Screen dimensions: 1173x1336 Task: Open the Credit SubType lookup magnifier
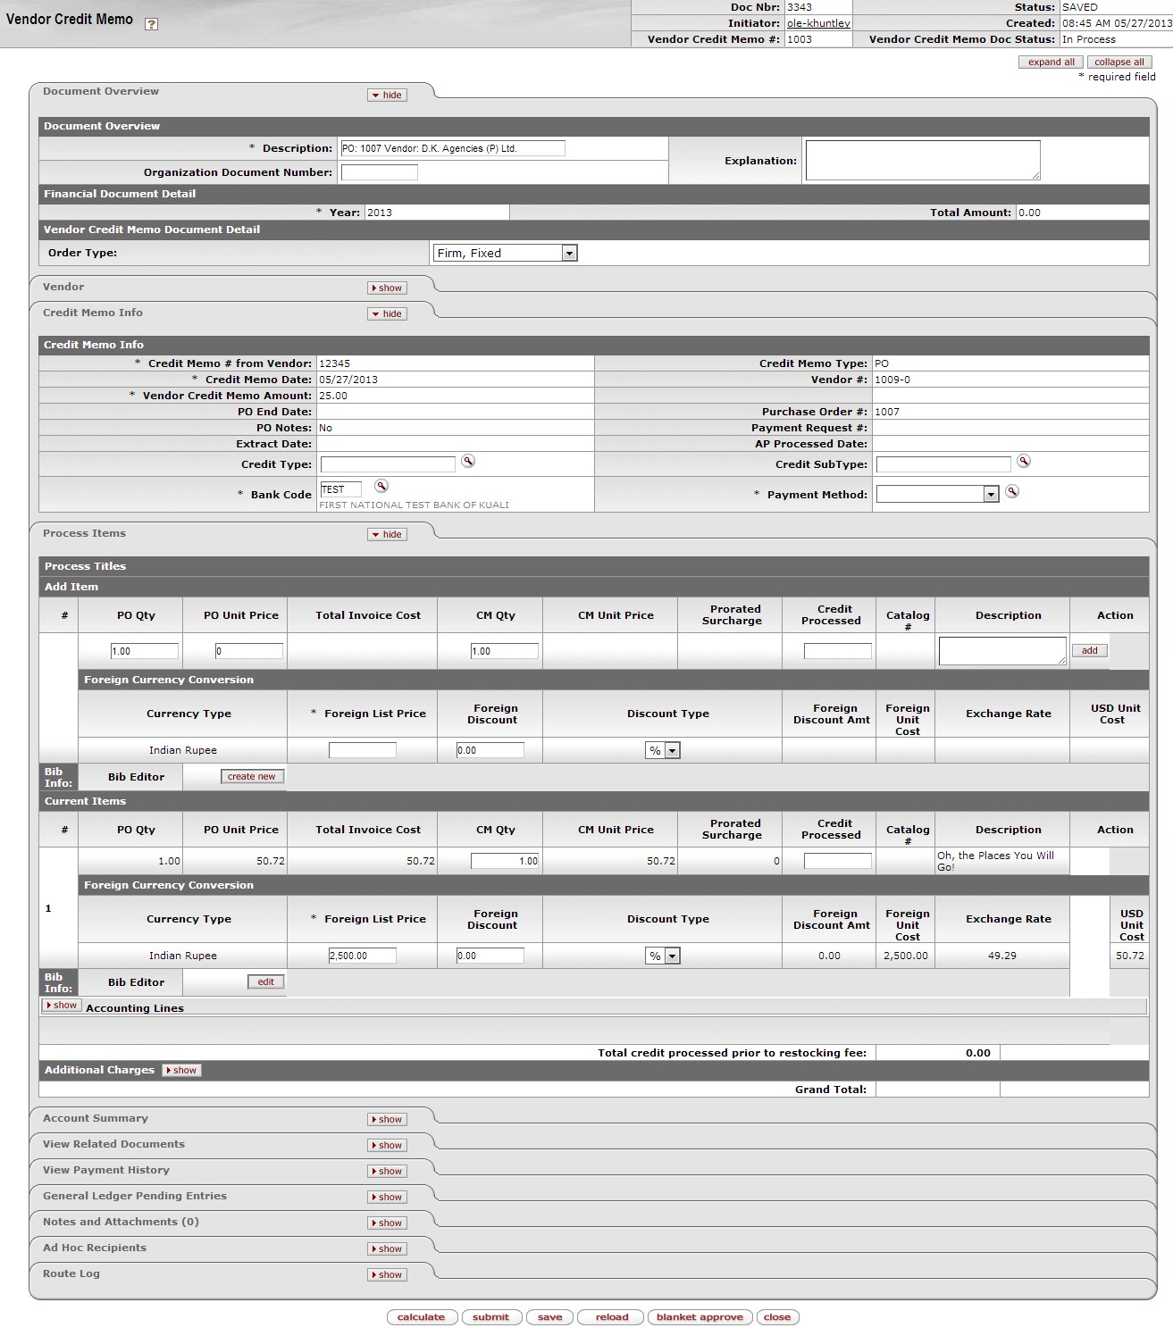[x=1024, y=462]
